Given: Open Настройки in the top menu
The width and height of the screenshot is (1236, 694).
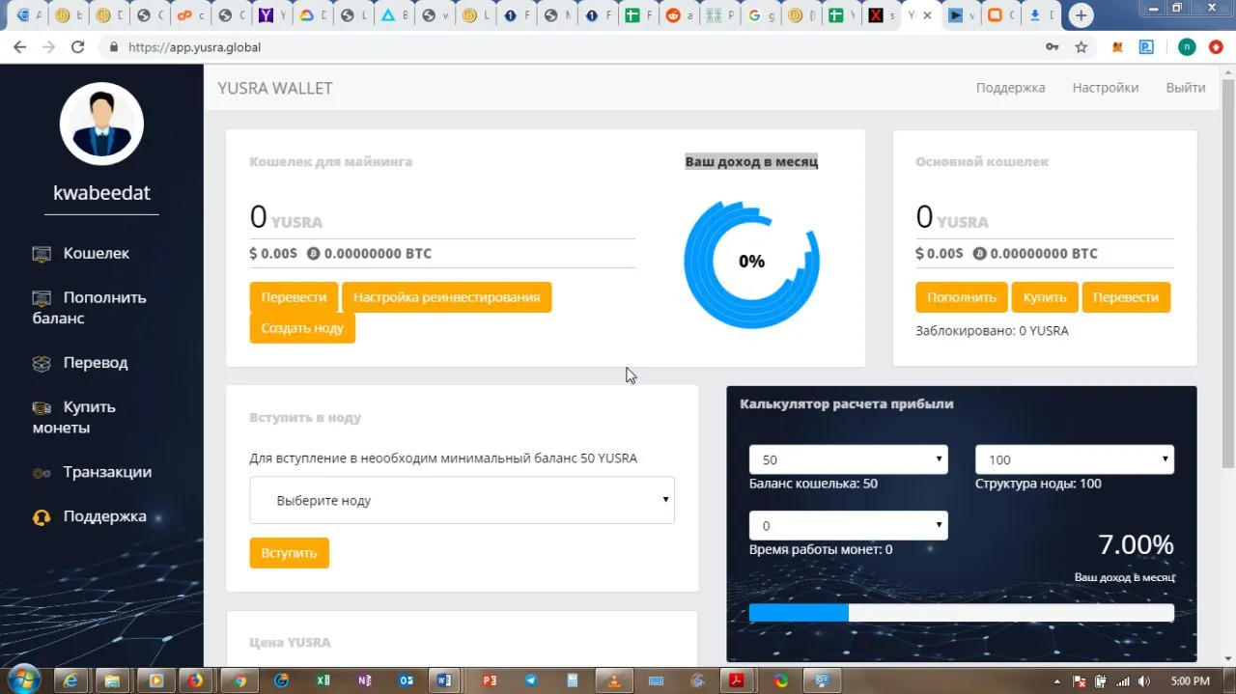Looking at the screenshot, I should click(x=1106, y=88).
